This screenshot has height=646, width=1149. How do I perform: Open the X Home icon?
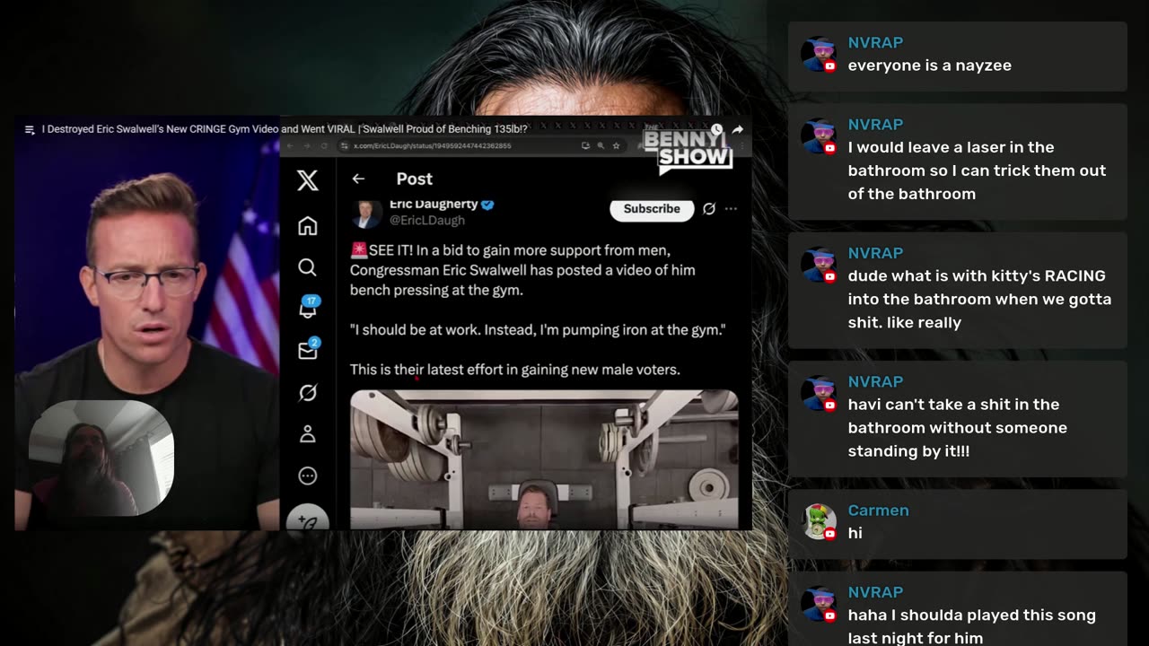tap(308, 225)
